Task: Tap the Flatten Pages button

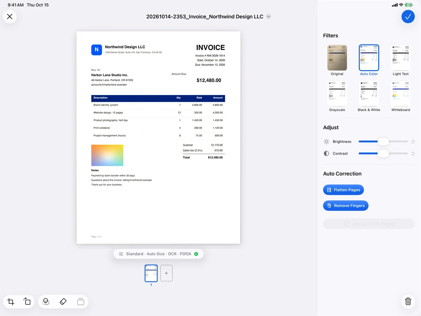Action: (x=343, y=190)
